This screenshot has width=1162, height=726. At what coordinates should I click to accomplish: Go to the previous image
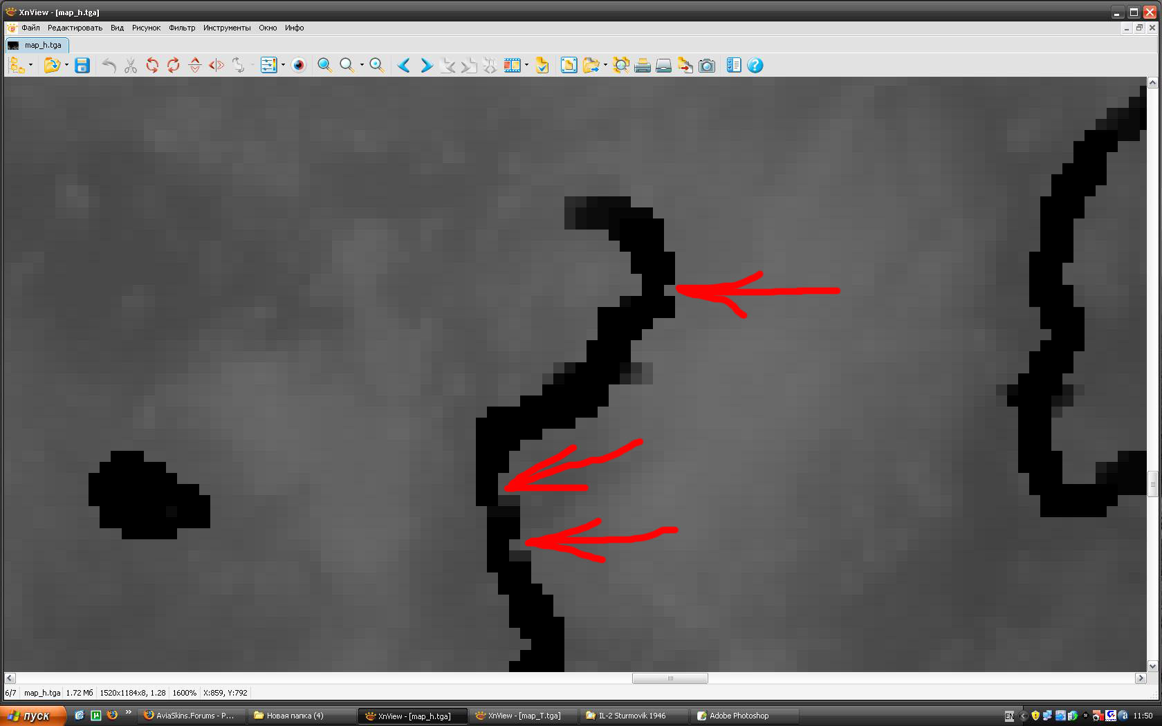pos(404,65)
